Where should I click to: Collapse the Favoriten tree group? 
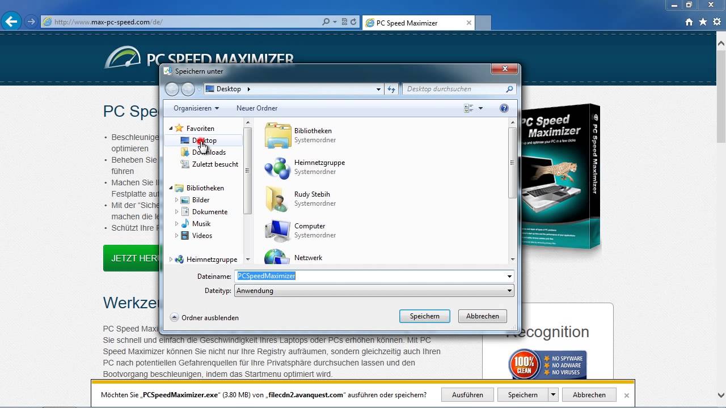coord(171,129)
